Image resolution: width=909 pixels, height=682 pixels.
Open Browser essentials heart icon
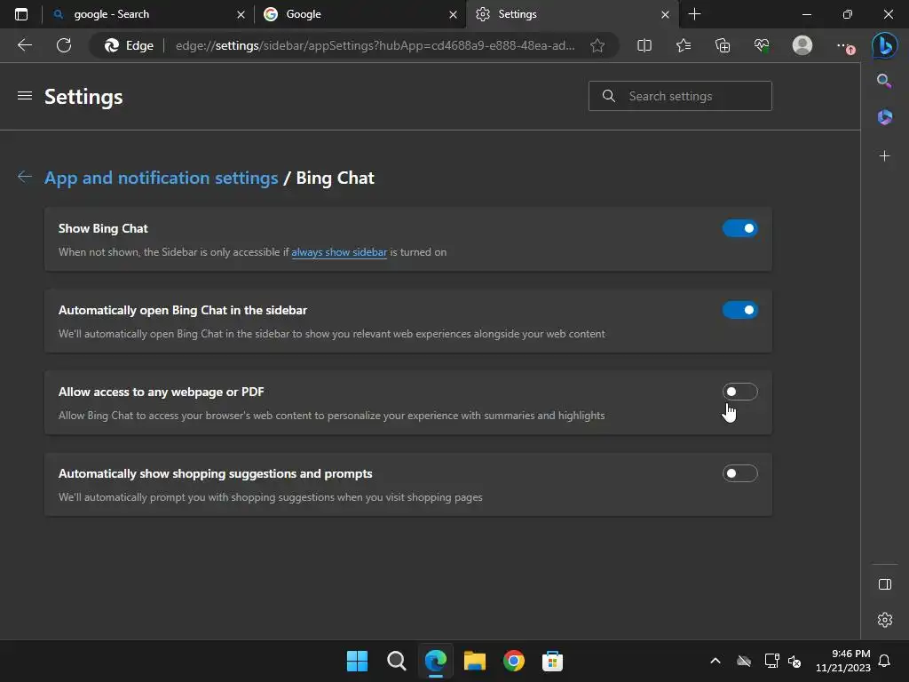tap(762, 45)
